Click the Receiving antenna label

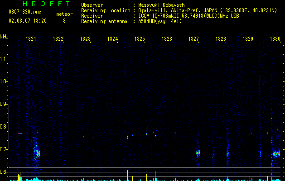tap(104, 21)
